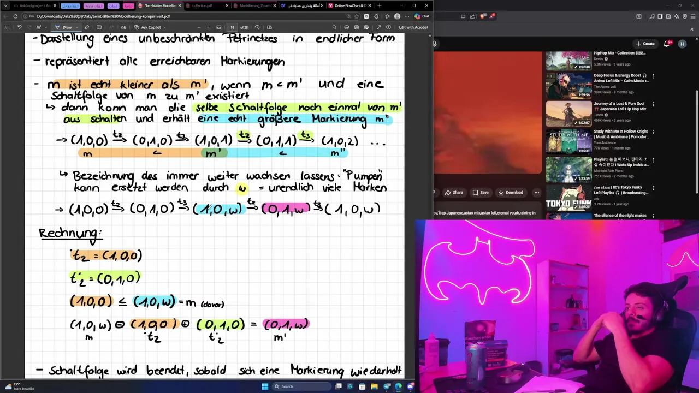699x393 pixels.
Task: Open Brave Leo AI sparkle icon
Action: coord(677,16)
